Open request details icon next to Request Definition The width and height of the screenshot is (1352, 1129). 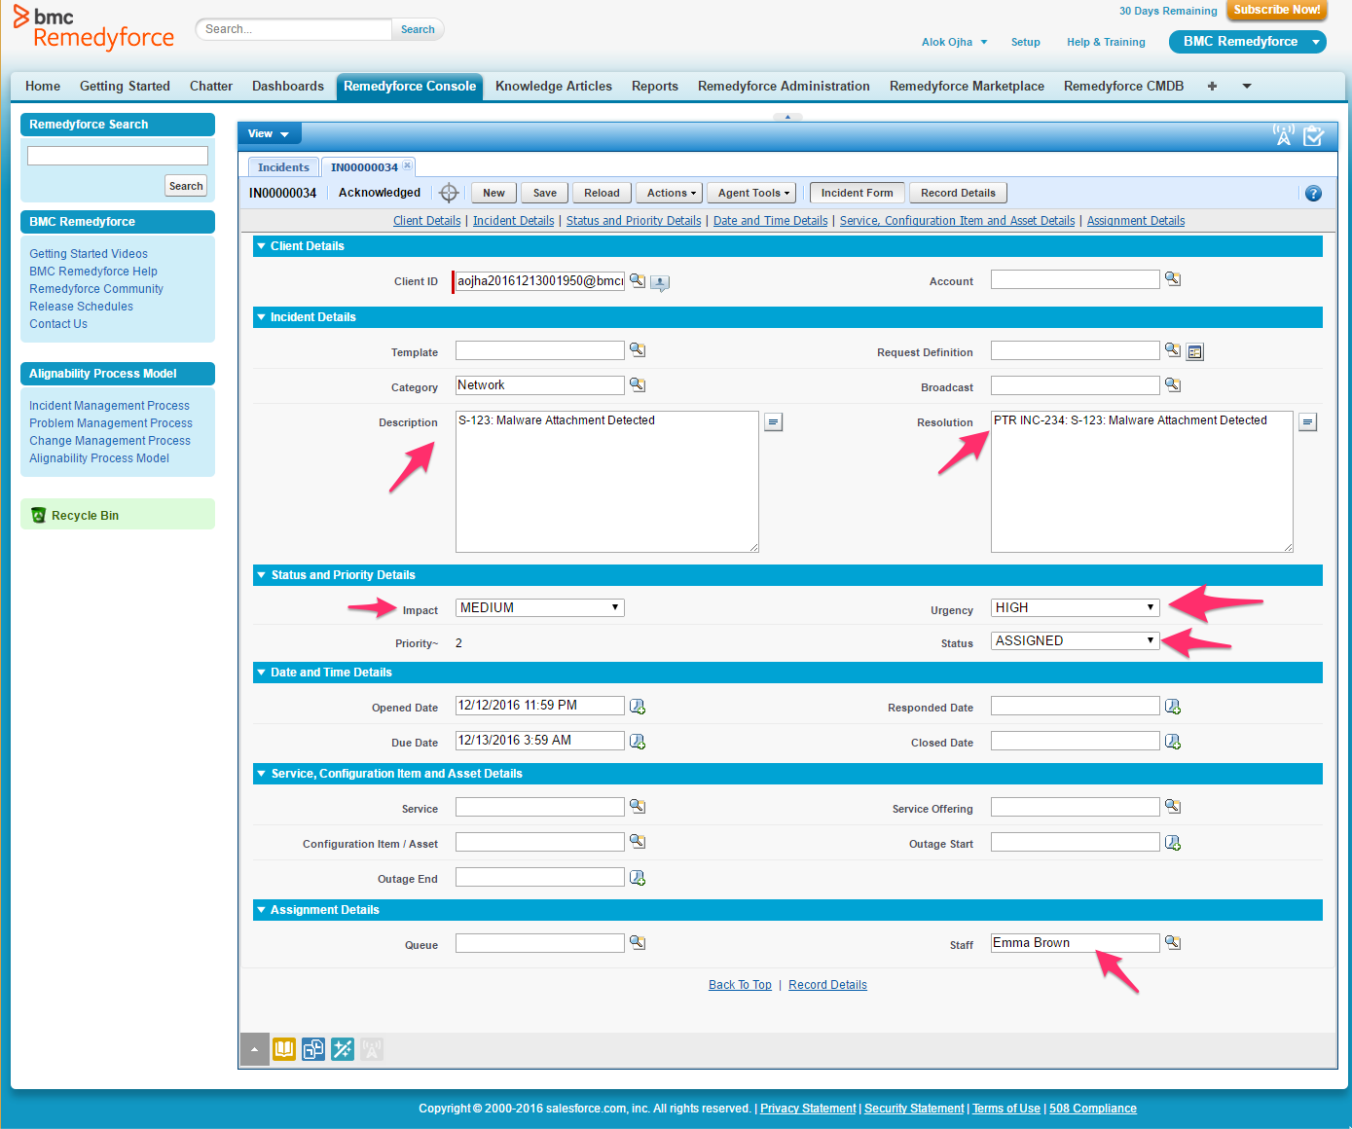(1195, 352)
